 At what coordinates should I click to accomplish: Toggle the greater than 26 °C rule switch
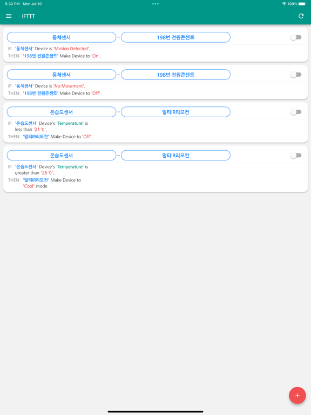pos(296,156)
